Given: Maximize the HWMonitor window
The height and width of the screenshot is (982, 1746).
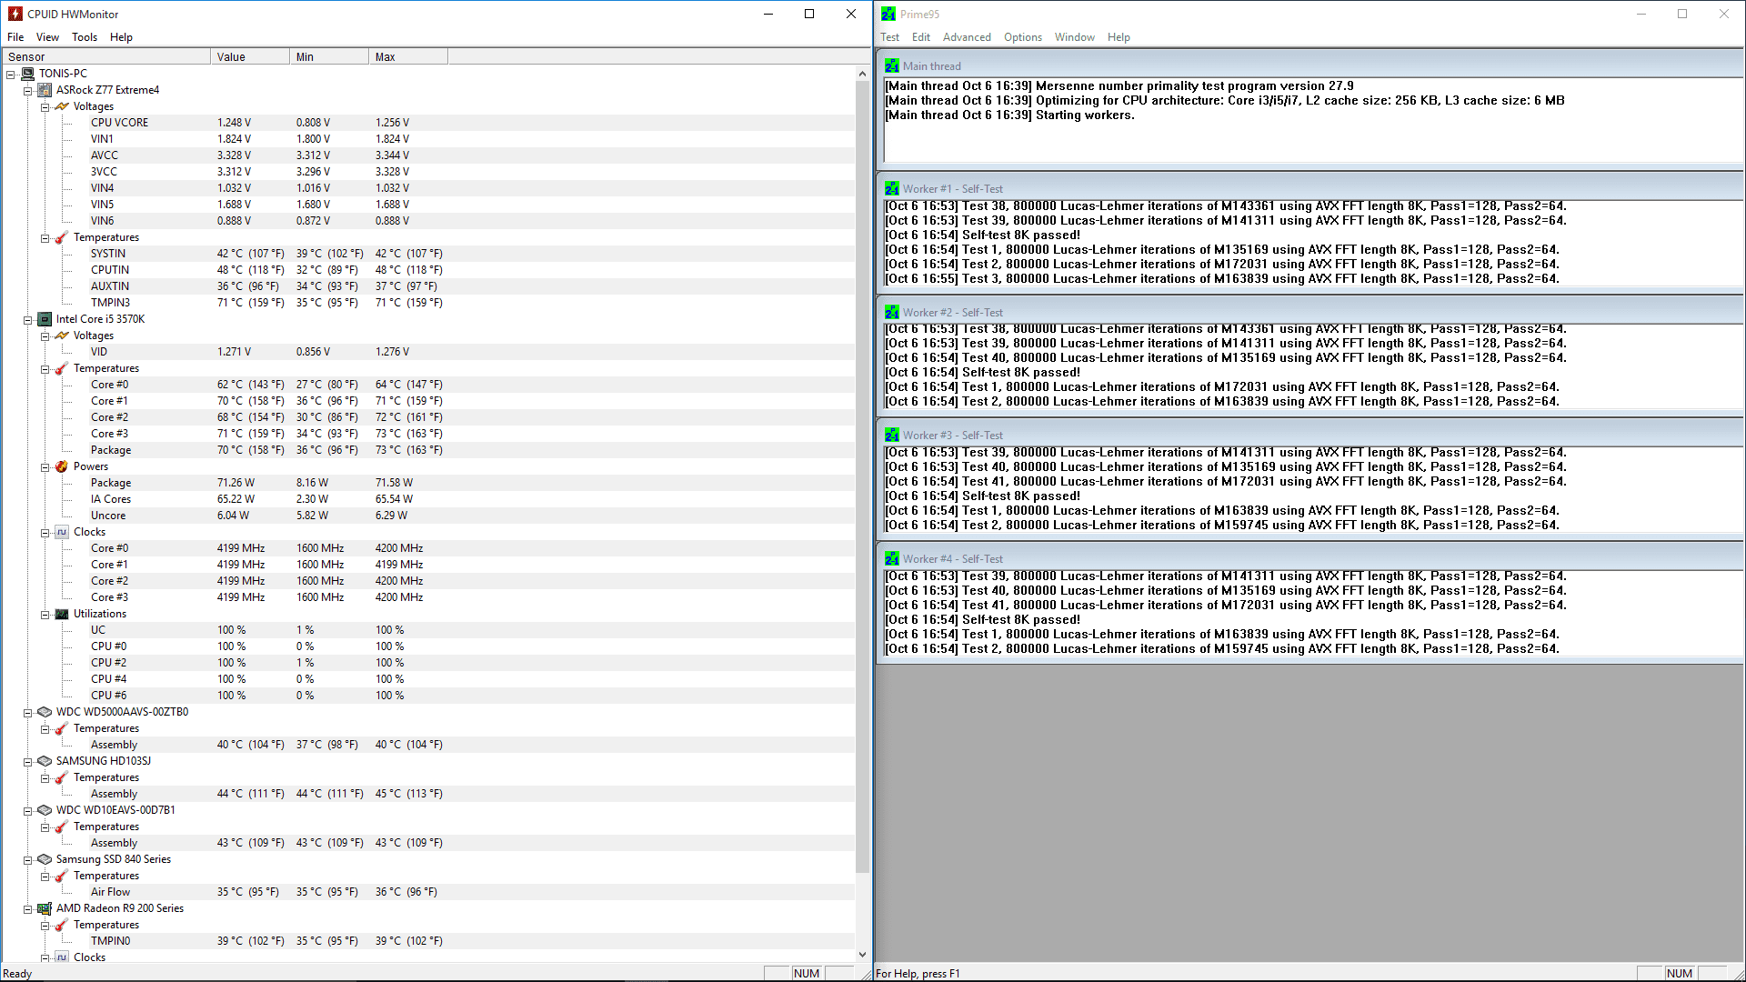Looking at the screenshot, I should pyautogui.click(x=809, y=14).
